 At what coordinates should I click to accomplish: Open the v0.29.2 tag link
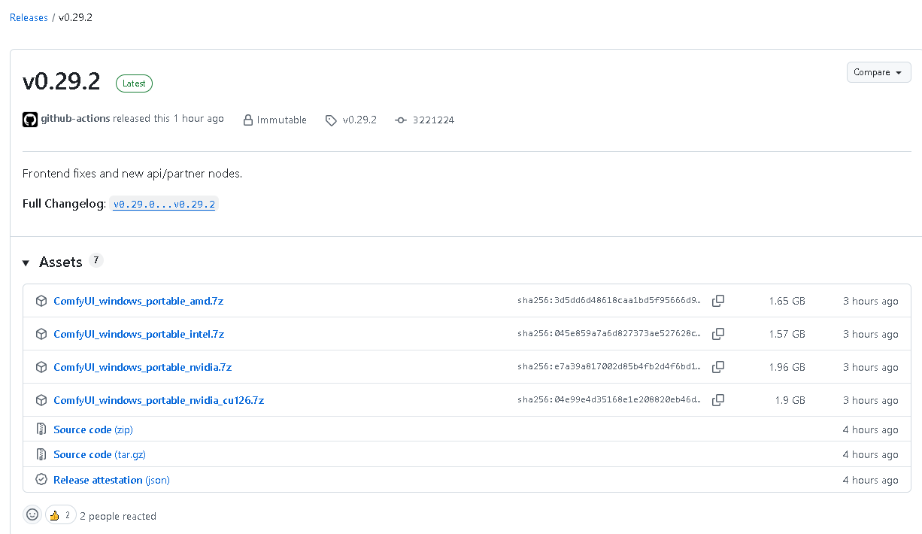point(359,120)
